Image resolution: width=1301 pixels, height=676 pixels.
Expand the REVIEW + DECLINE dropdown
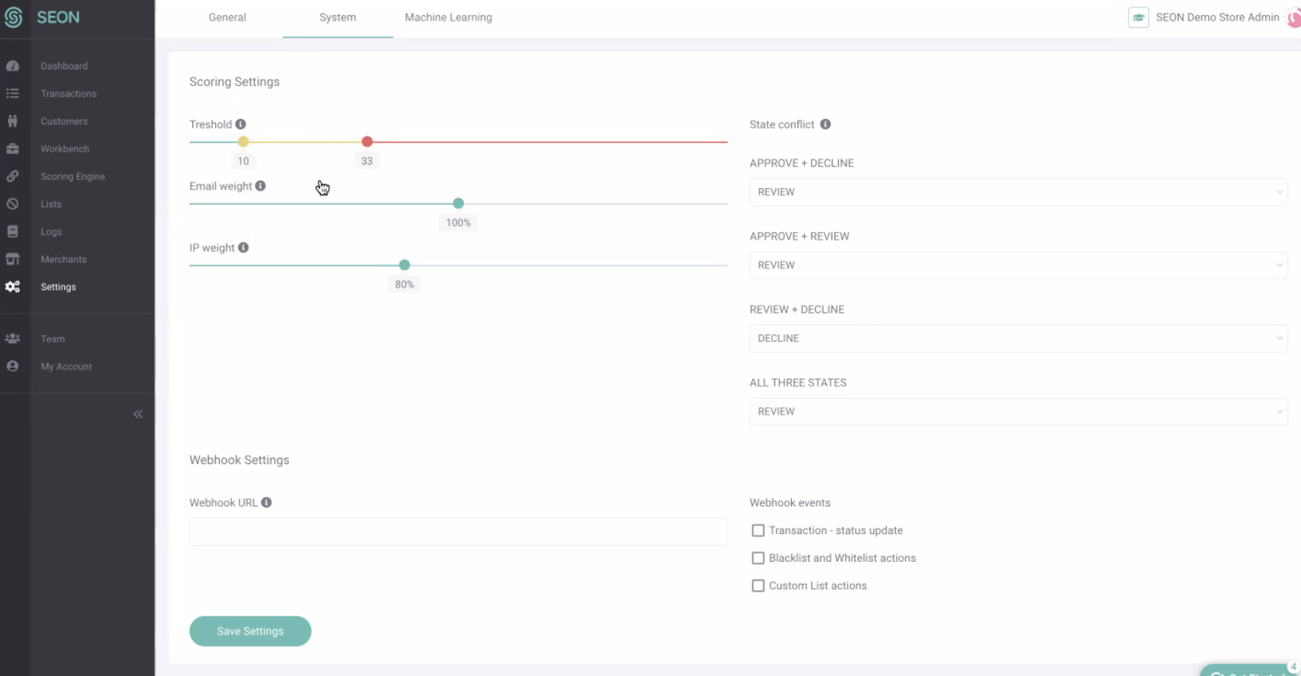(x=1018, y=339)
